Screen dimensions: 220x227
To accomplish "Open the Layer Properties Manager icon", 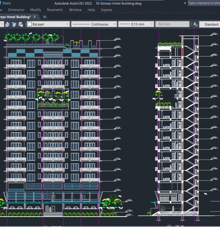I will 20,24.
